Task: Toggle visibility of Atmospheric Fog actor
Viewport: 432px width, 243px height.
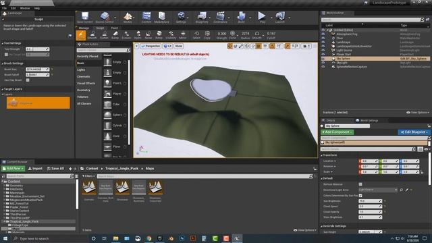Action: click(323, 34)
